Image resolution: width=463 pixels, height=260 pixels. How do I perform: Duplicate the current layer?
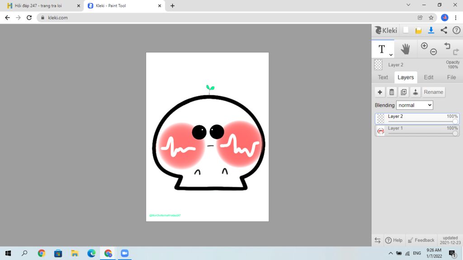403,92
